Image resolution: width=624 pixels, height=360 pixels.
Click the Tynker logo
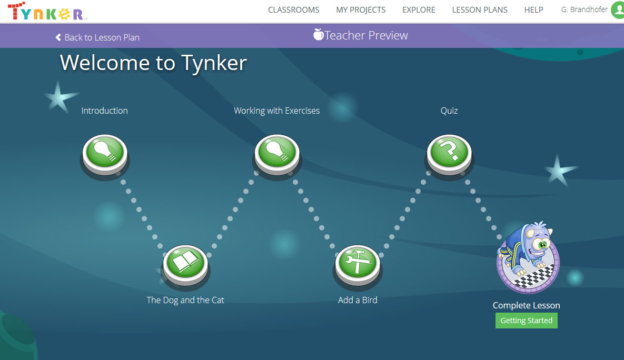point(47,11)
